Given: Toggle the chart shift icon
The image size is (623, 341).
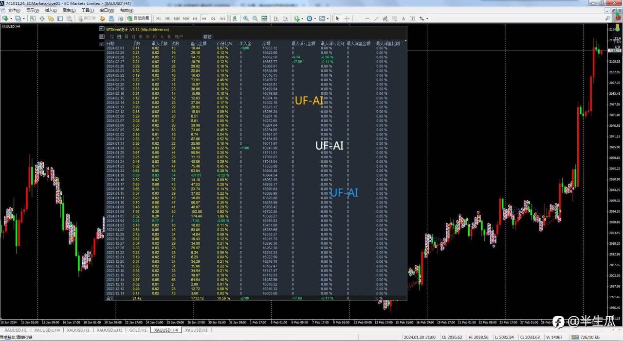Looking at the screenshot, I should coord(285,18).
